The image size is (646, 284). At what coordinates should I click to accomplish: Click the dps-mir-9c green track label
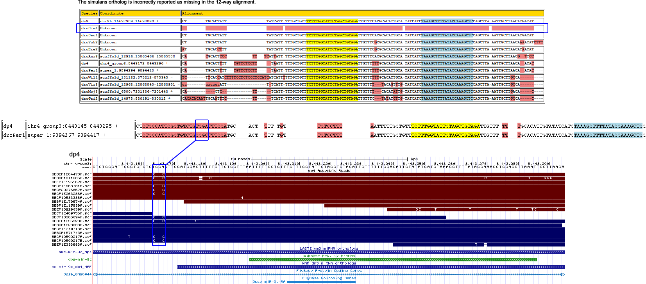pyautogui.click(x=80, y=259)
